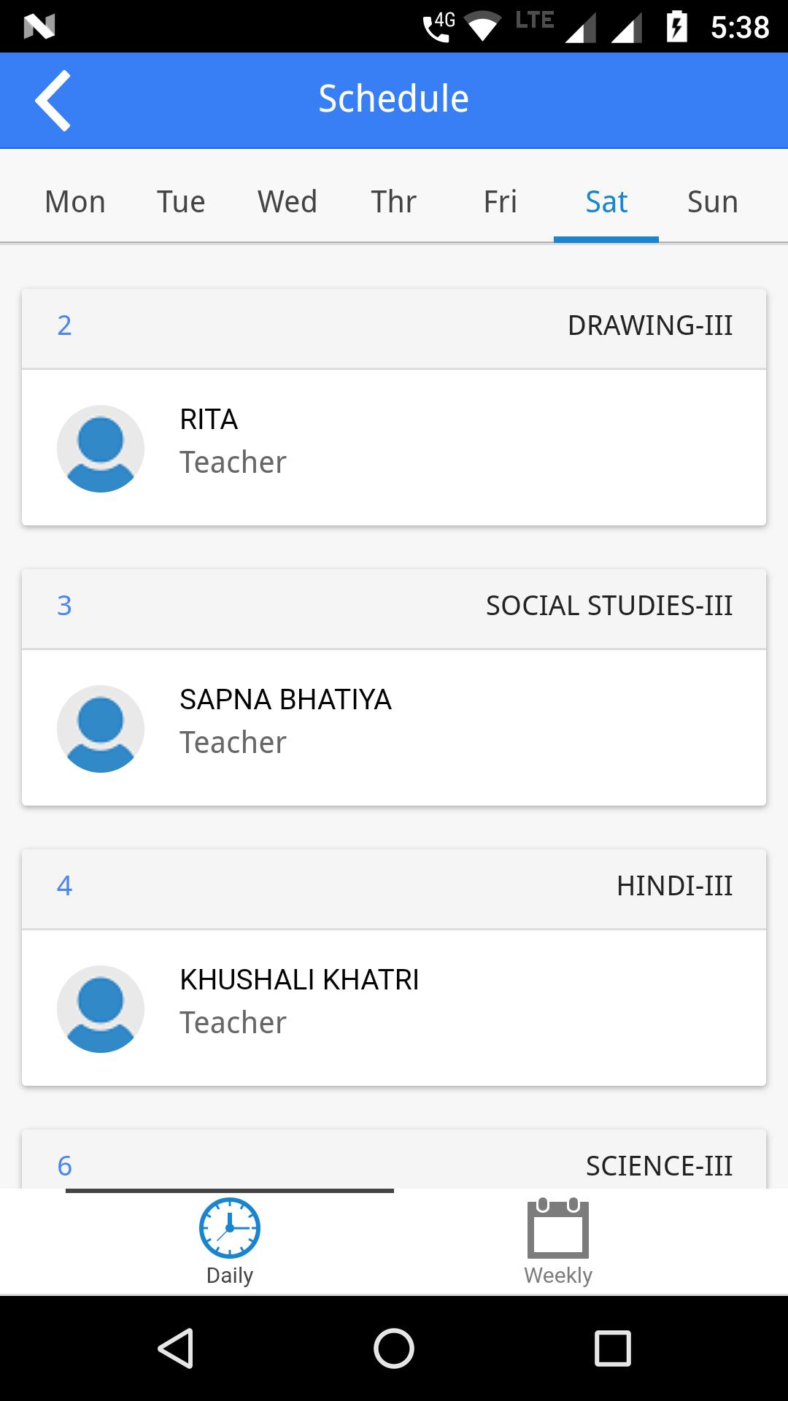The width and height of the screenshot is (788, 1401).
Task: Tap KHUSHALI KHATRI's profile avatar
Action: (101, 1008)
